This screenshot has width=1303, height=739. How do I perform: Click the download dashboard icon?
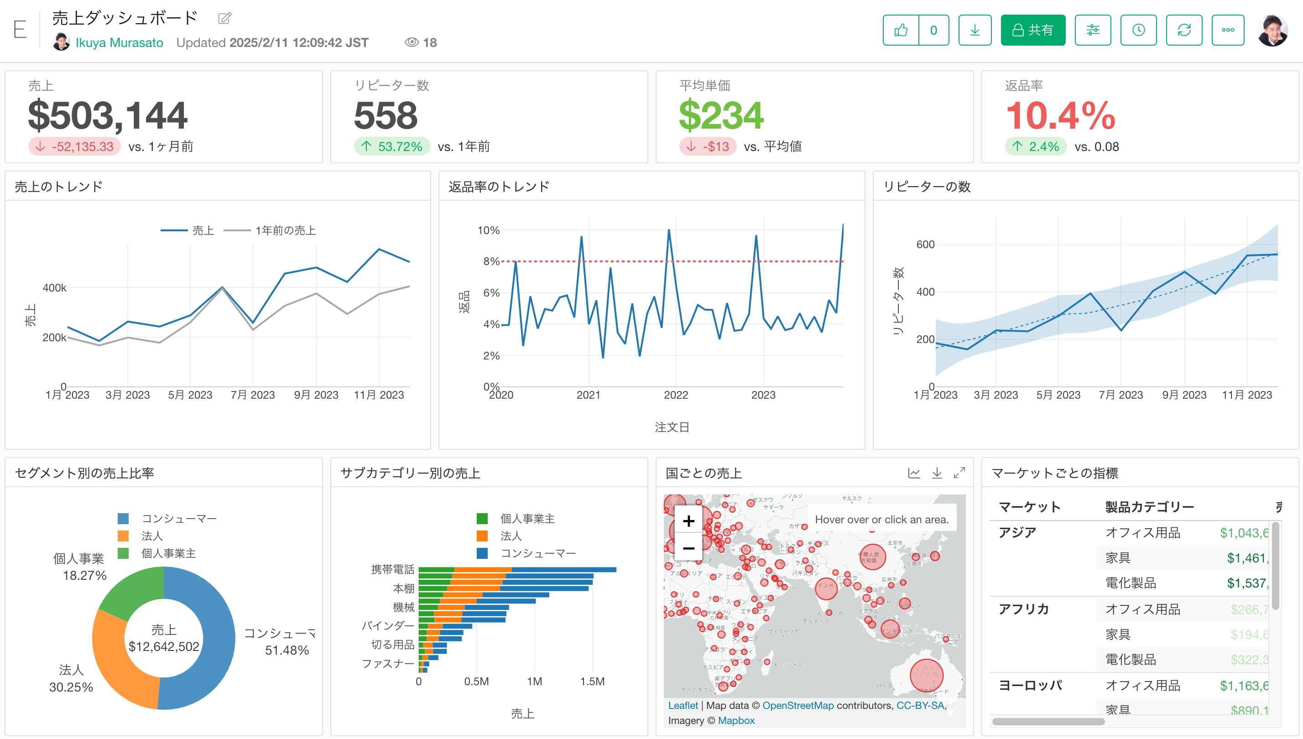[x=975, y=31]
